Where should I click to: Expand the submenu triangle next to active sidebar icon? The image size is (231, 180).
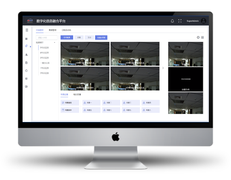point(31,47)
